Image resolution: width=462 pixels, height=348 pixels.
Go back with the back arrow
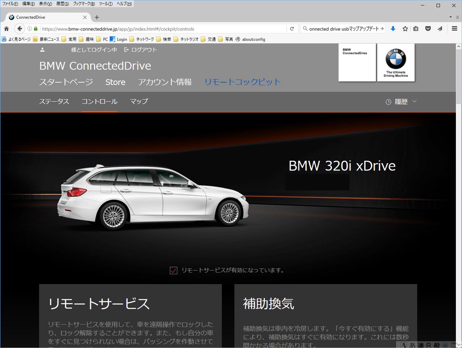pos(19,29)
